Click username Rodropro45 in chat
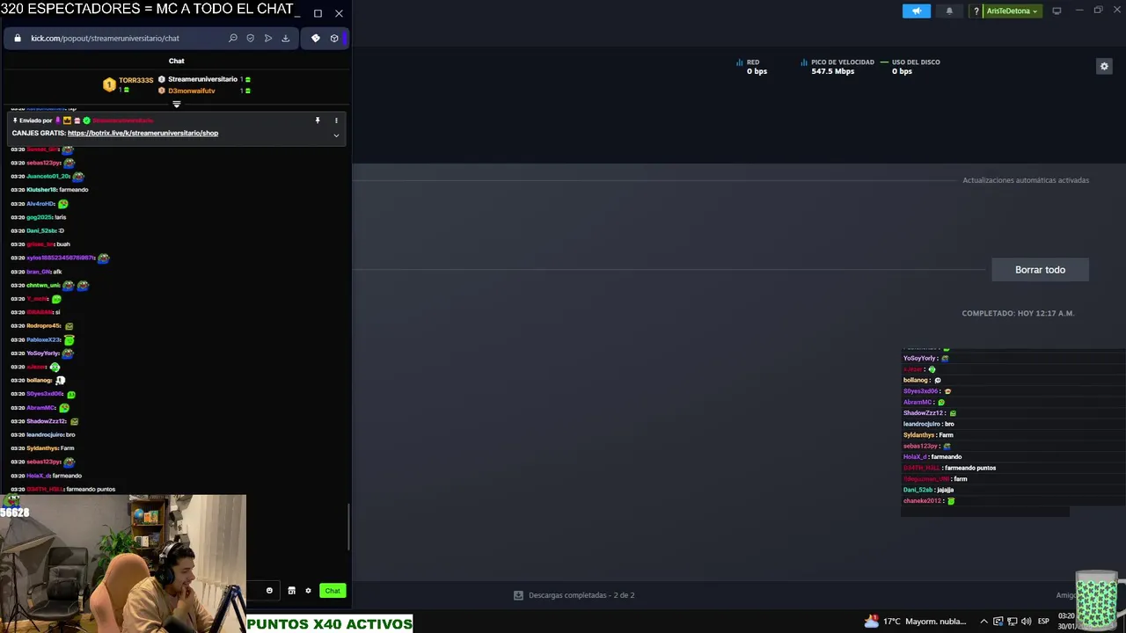 (x=43, y=326)
